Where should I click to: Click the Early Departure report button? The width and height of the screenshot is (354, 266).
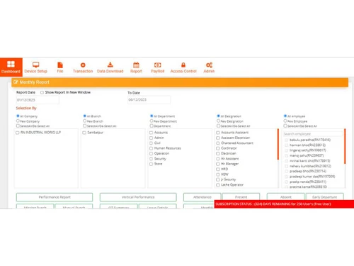[325, 197]
